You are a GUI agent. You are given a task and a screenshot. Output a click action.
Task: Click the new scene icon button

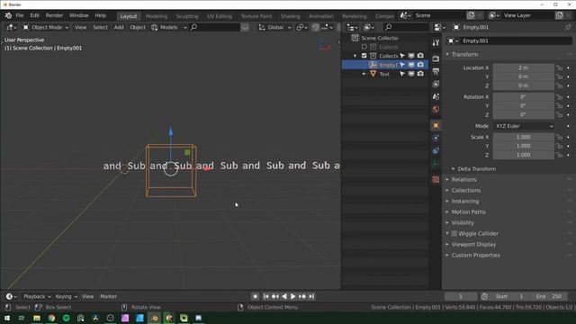click(x=471, y=15)
